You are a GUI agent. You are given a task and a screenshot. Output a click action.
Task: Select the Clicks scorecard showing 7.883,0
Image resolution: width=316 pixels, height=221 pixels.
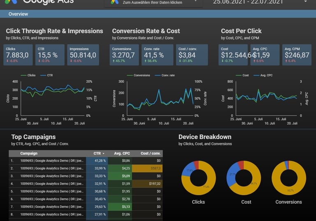coord(18,55)
